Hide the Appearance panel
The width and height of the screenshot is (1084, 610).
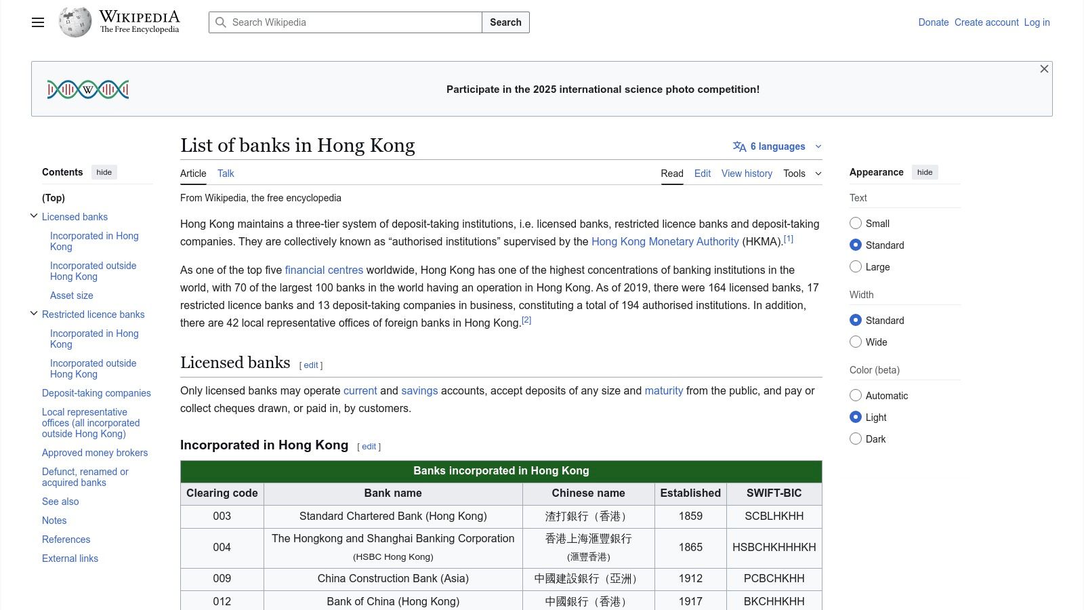pos(925,172)
